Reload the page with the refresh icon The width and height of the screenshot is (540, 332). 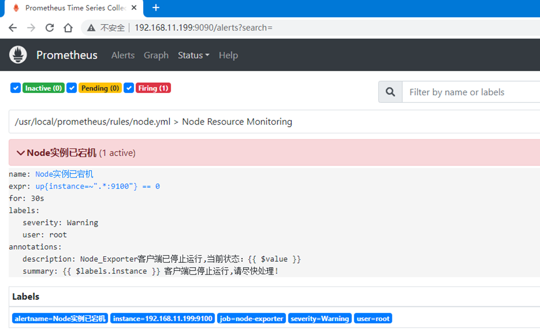pyautogui.click(x=50, y=28)
